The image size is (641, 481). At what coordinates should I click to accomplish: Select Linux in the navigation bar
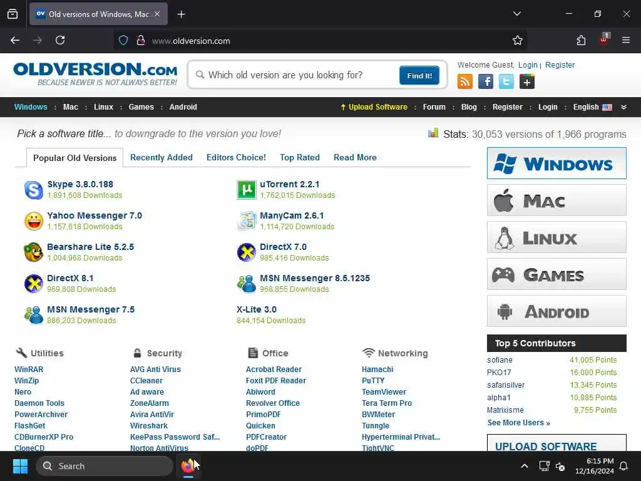(103, 107)
